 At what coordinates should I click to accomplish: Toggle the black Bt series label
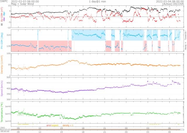(2, 25)
